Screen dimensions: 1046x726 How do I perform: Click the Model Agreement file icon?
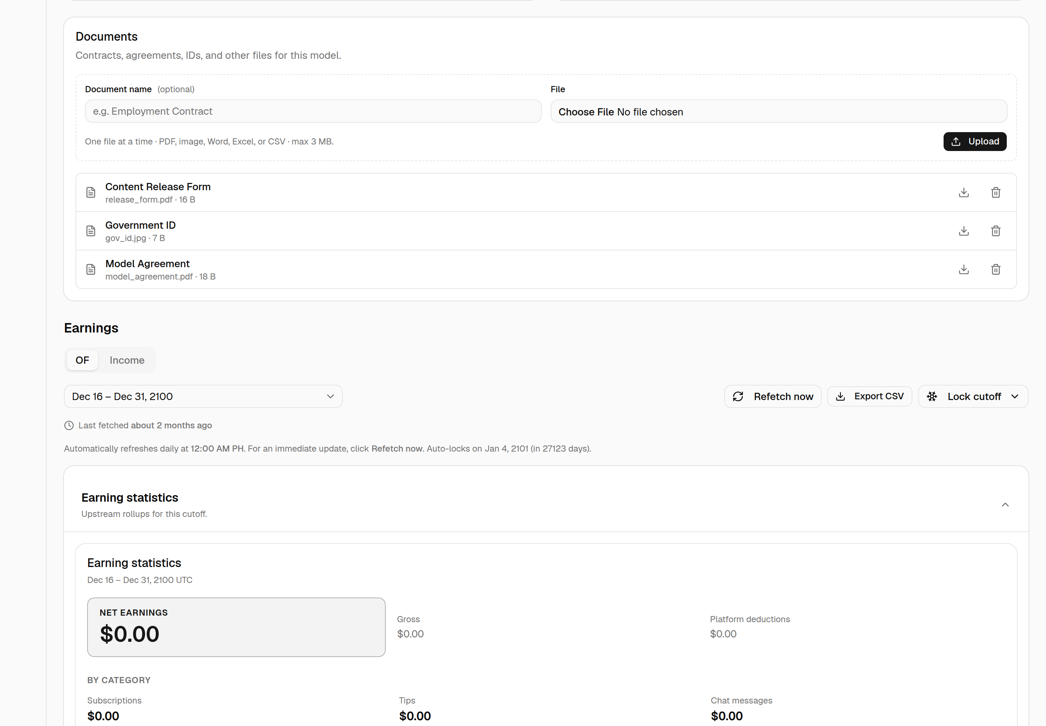pyautogui.click(x=90, y=269)
